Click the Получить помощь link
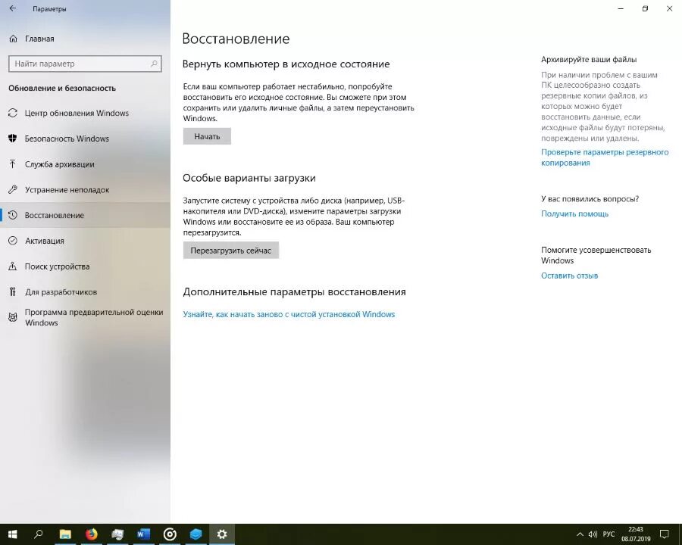This screenshot has height=545, width=682. [574, 213]
